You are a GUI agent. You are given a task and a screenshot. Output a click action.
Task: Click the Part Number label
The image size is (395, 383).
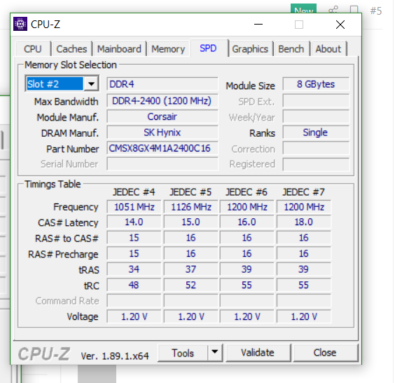click(x=73, y=149)
